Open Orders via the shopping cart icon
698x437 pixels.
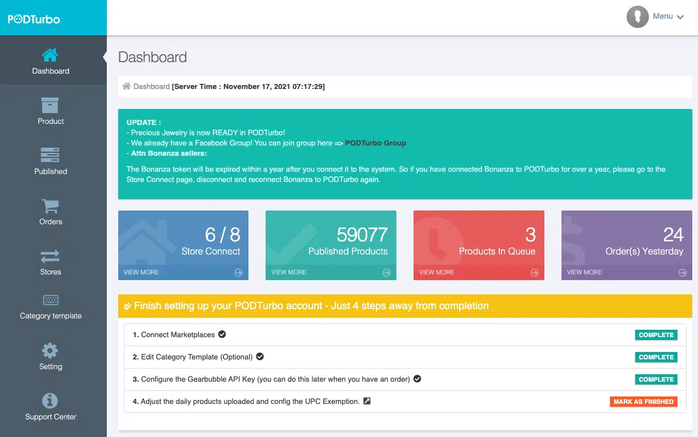[50, 206]
